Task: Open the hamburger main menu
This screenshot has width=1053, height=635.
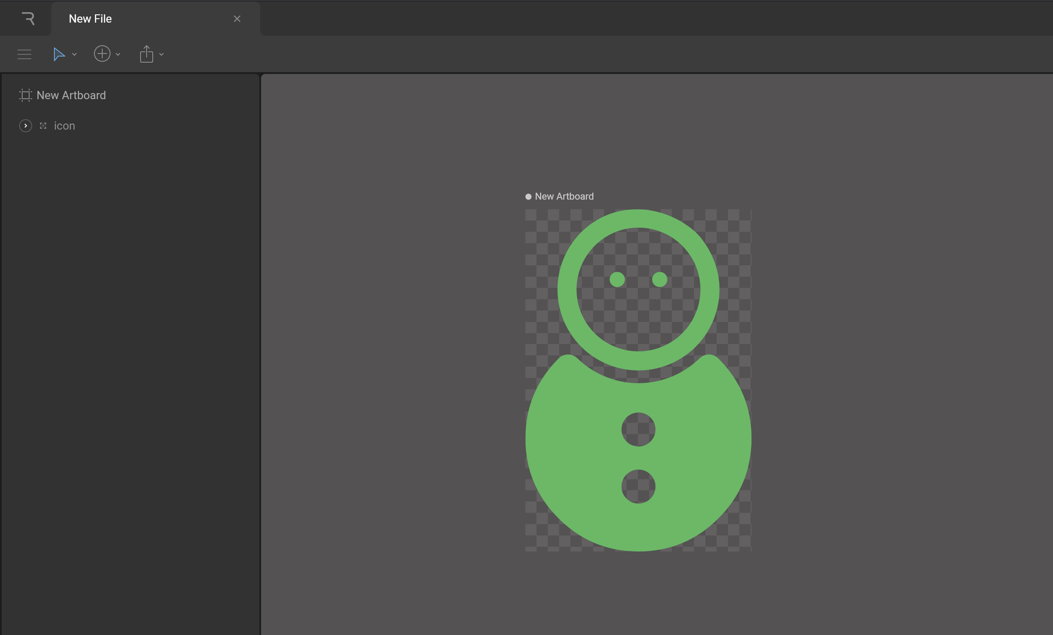Action: coord(24,54)
